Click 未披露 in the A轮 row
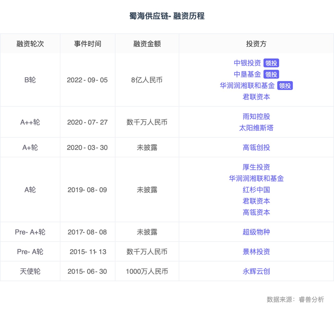Screen dimensions: 334x317 point(147,190)
